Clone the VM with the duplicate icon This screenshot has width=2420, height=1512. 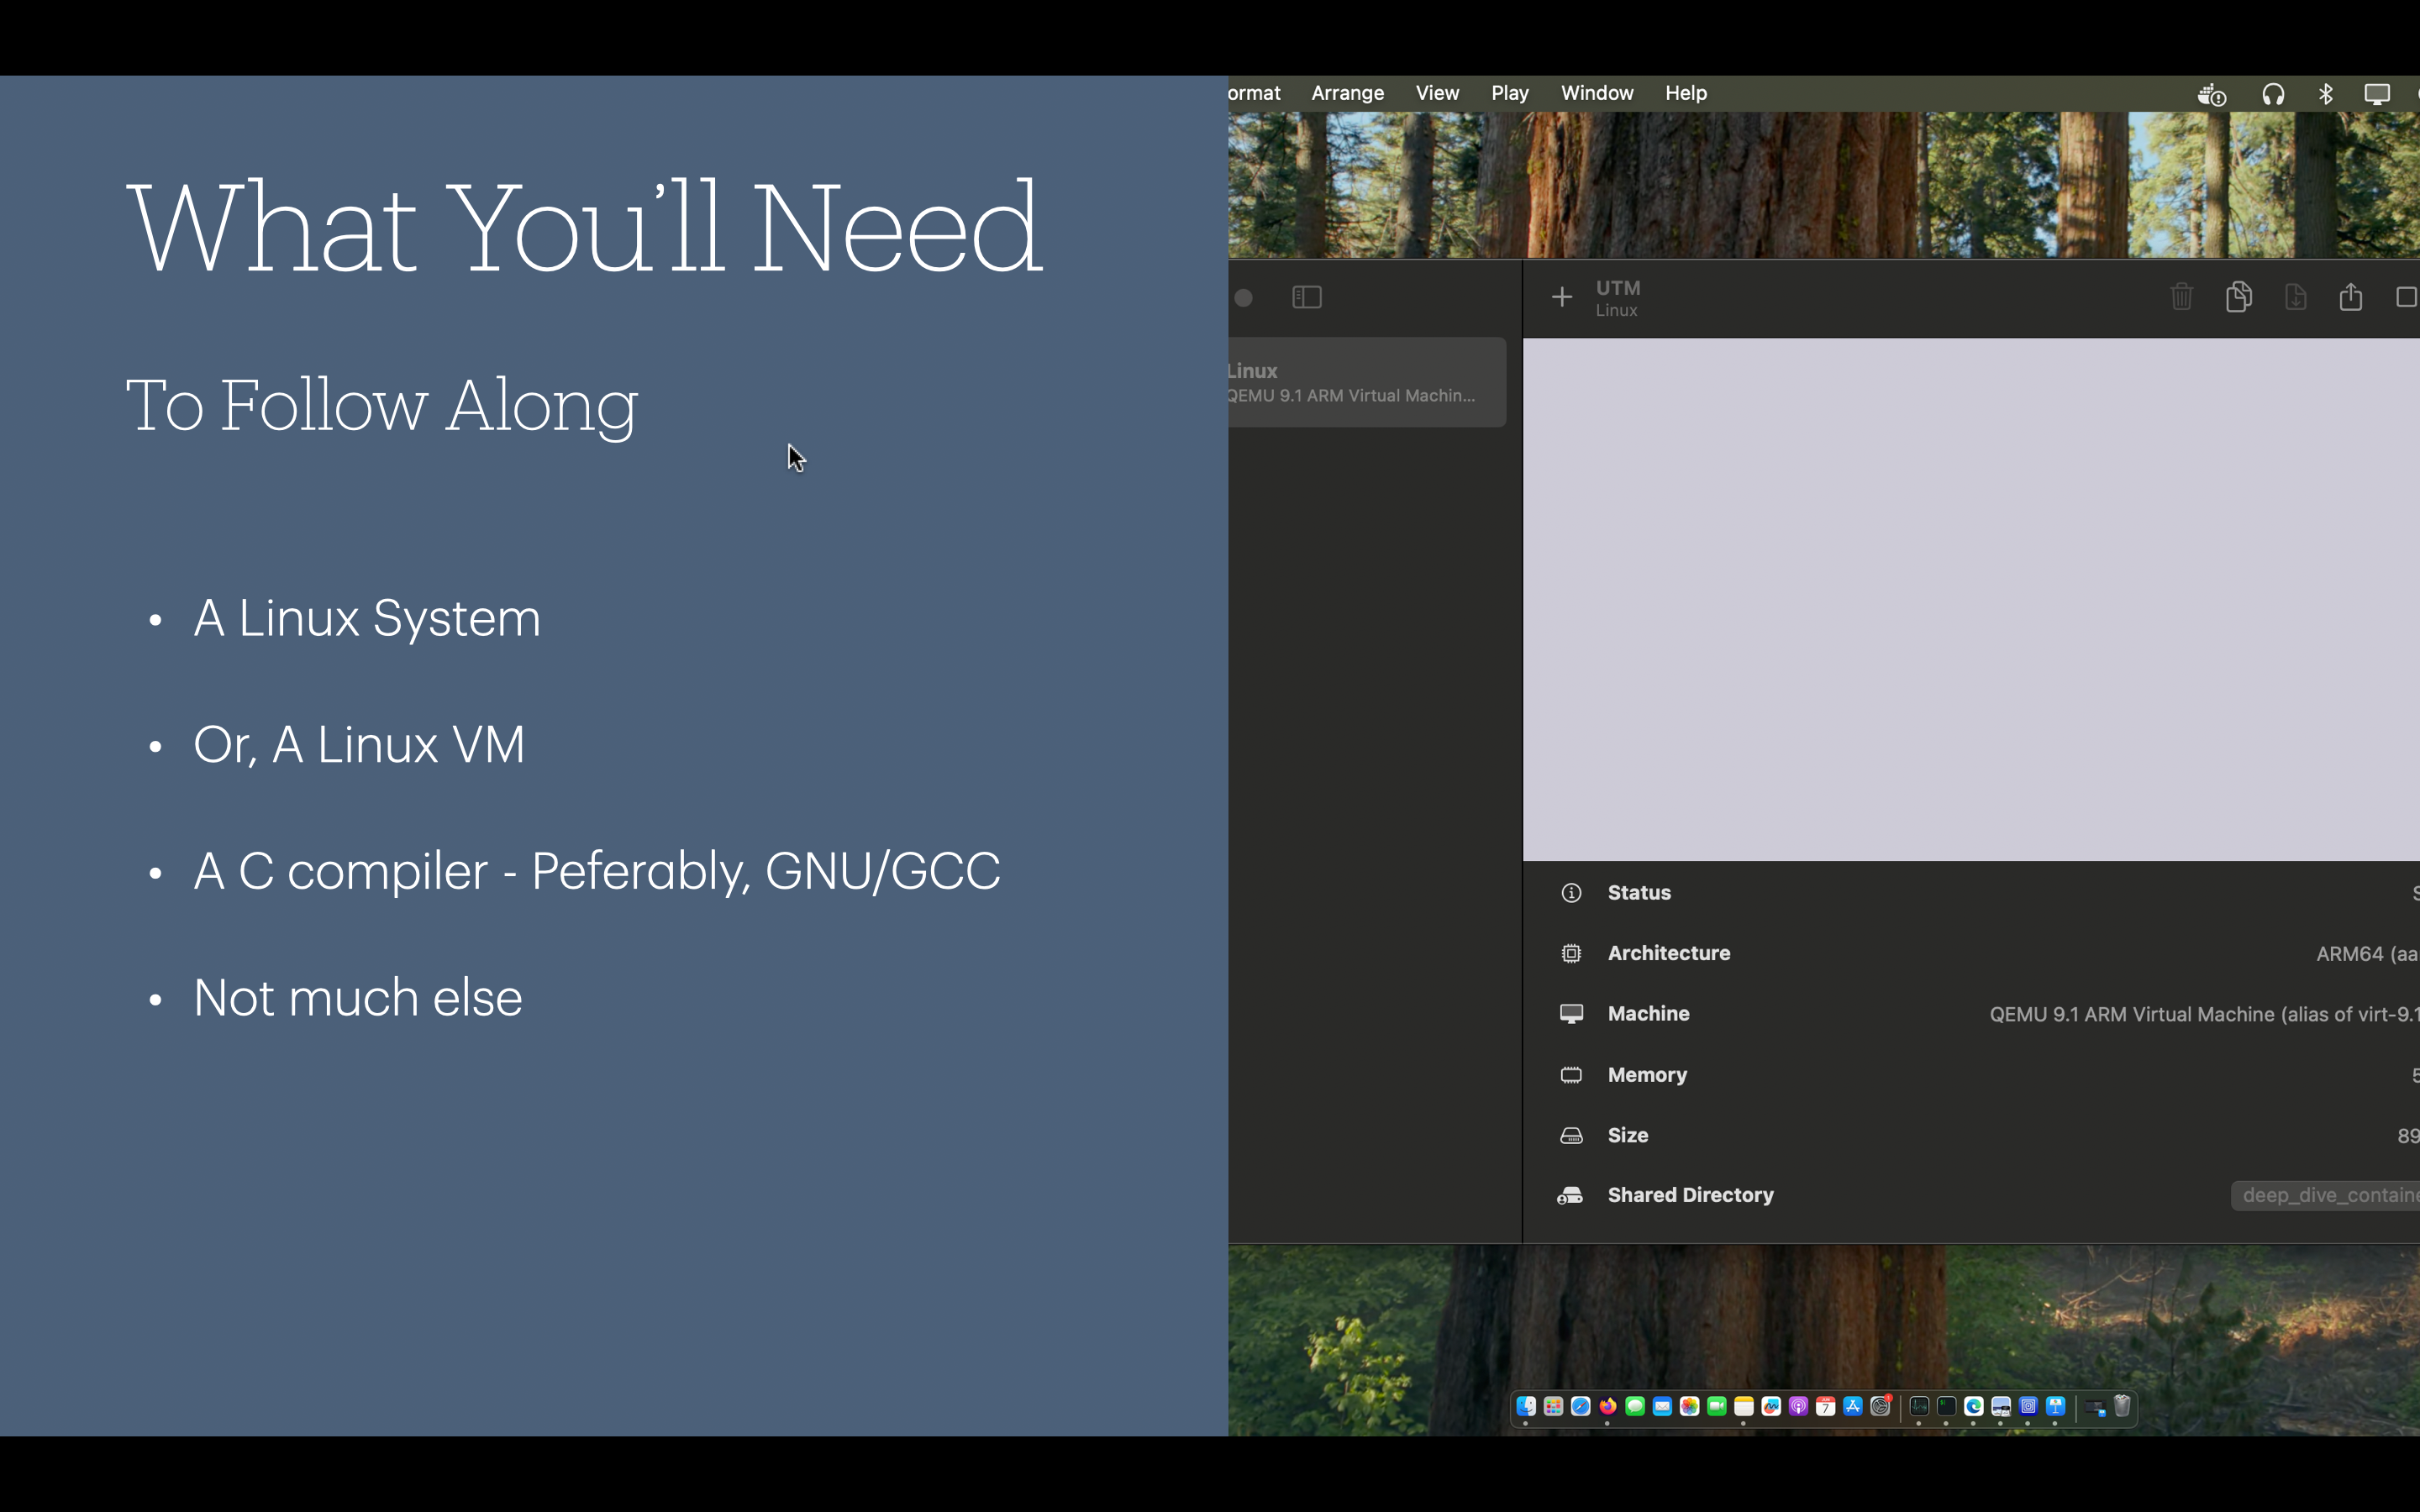(x=2238, y=297)
